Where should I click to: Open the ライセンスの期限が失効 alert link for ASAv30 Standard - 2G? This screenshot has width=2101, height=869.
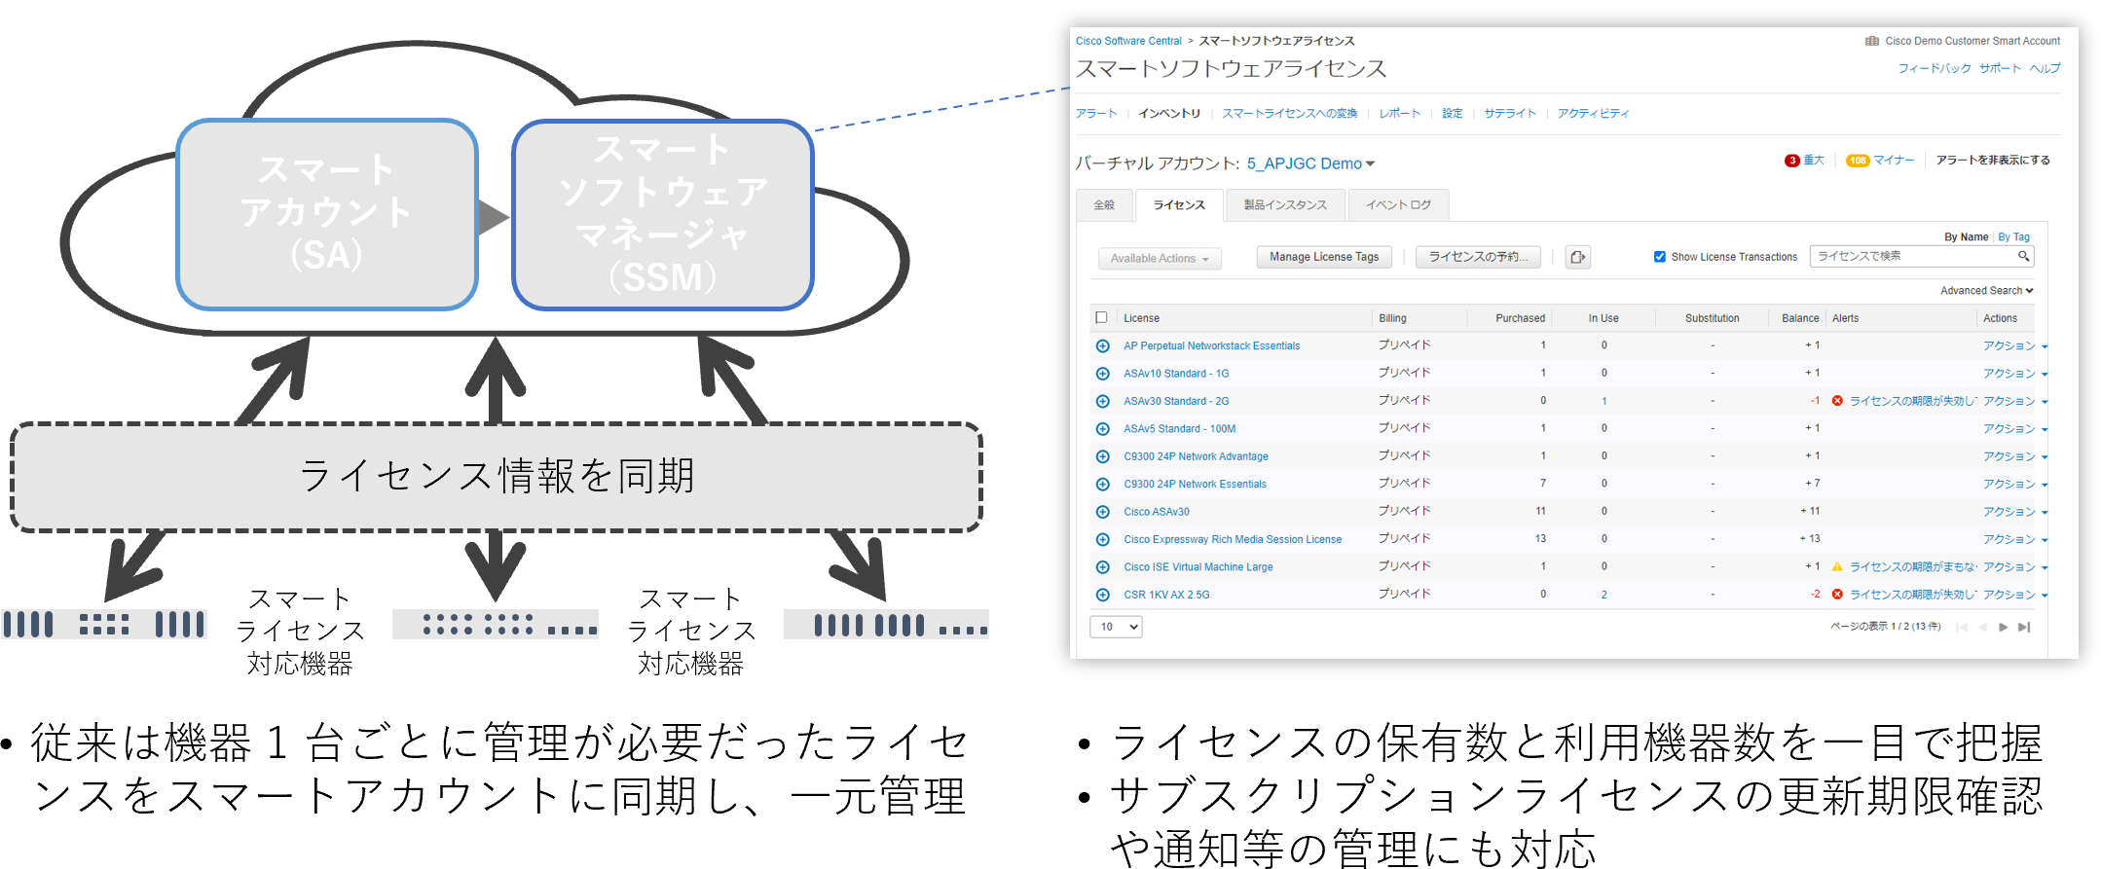1912,401
